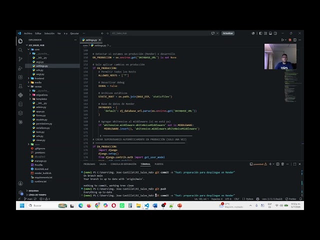The image size is (320, 240).
Task: Click the Actualizar button in title bar
Action: tap(228, 33)
